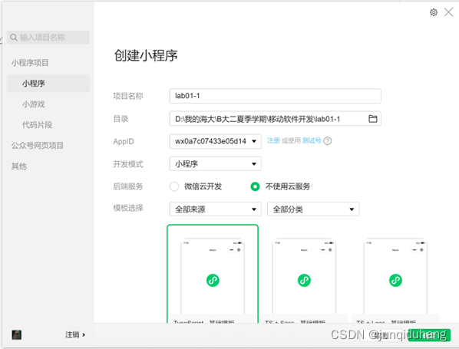Select 其他 in the sidebar
This screenshot has width=459, height=349.
(x=19, y=166)
